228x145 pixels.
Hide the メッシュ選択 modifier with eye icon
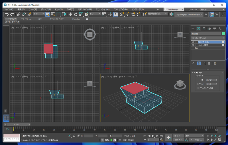point(193,45)
